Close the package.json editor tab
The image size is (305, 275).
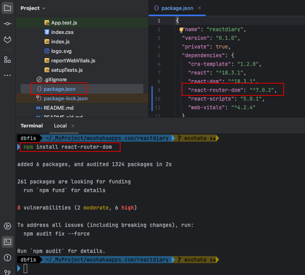tap(199, 8)
